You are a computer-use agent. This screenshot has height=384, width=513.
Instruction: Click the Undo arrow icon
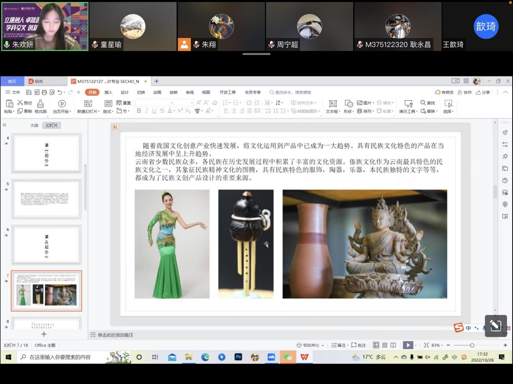point(60,93)
